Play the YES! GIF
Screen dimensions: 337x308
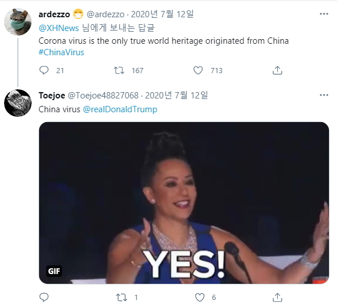click(x=184, y=203)
